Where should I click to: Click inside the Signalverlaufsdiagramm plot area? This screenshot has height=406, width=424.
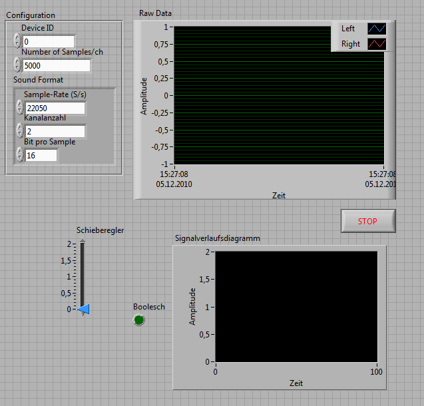coord(296,306)
